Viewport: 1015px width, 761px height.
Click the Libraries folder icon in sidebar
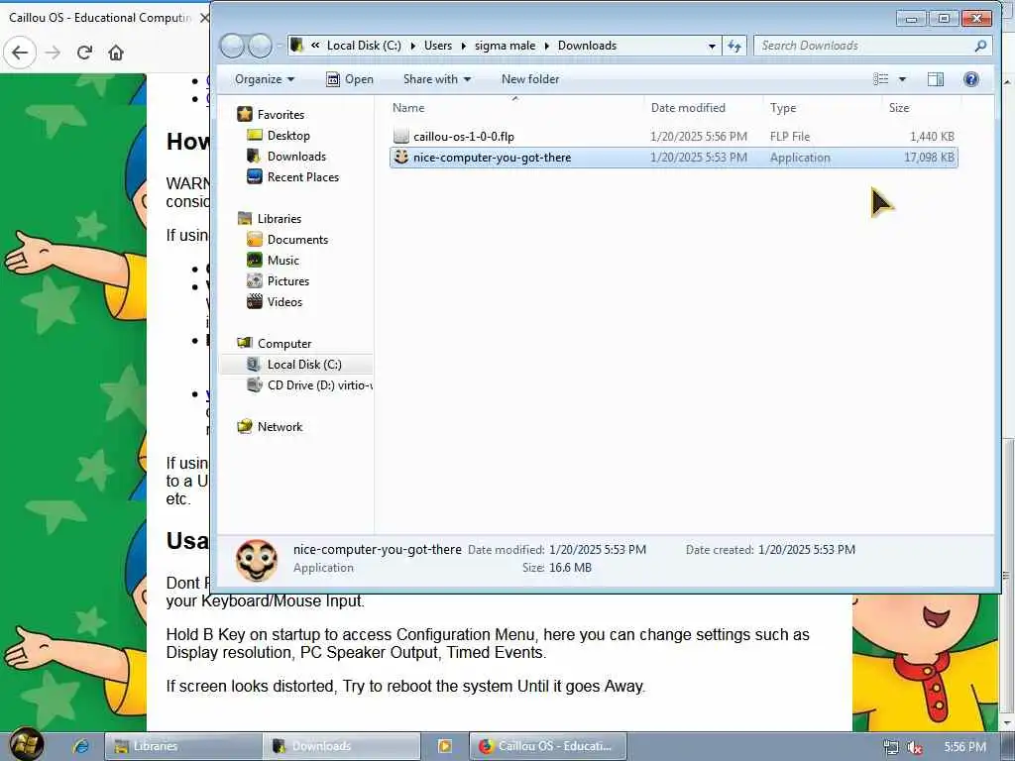(245, 219)
